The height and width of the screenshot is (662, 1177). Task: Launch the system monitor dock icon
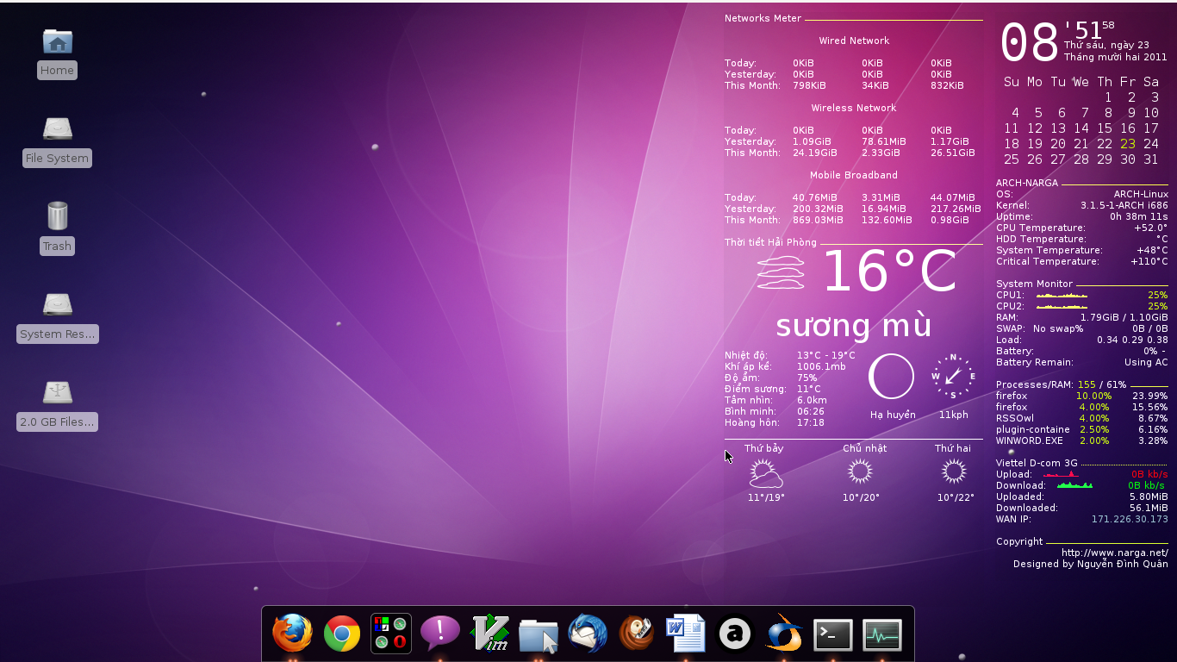click(x=882, y=634)
